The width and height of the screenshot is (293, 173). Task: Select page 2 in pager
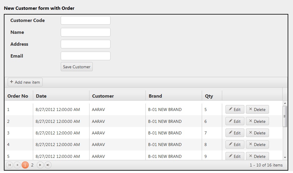pyautogui.click(x=32, y=165)
